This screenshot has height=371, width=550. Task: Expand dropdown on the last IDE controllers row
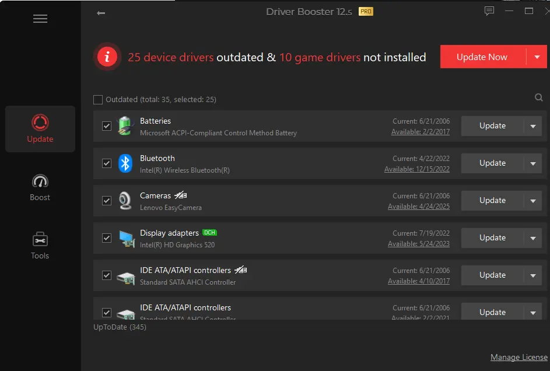pyautogui.click(x=533, y=313)
